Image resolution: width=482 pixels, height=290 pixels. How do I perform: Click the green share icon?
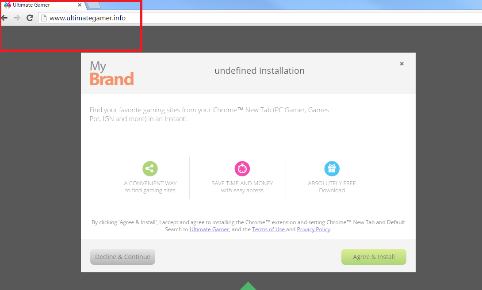click(x=150, y=169)
